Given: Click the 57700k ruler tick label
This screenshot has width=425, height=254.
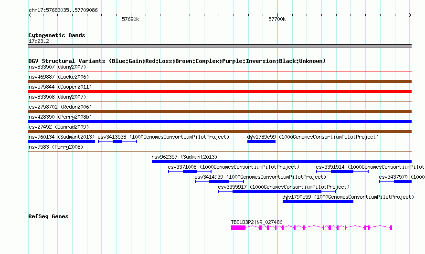Looking at the screenshot, I should coord(277,19).
